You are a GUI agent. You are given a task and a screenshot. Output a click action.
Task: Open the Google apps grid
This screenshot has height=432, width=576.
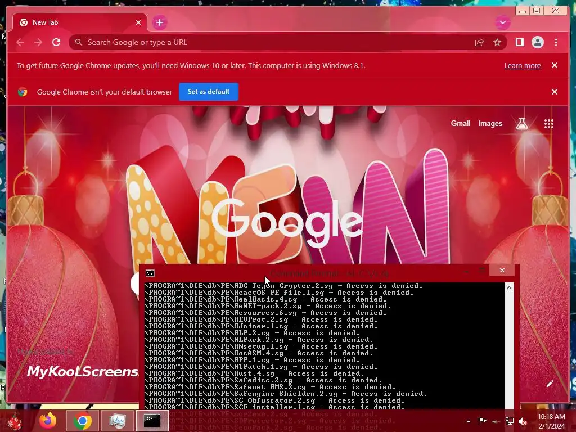[549, 124]
